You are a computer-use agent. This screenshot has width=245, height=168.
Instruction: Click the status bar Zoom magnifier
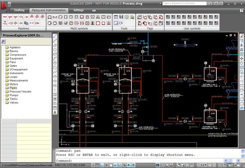click(182, 165)
